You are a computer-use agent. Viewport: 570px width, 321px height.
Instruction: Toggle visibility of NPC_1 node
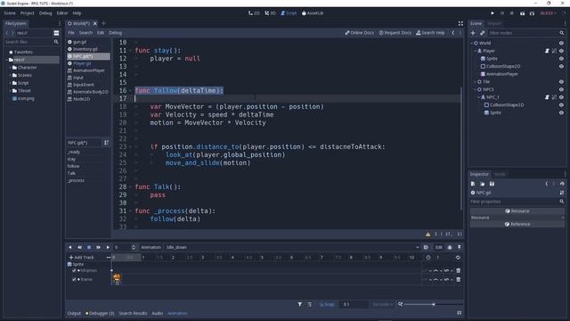(x=561, y=97)
